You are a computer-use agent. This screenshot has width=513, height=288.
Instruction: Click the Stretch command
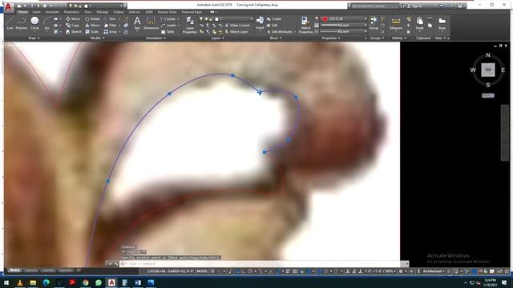click(x=74, y=32)
